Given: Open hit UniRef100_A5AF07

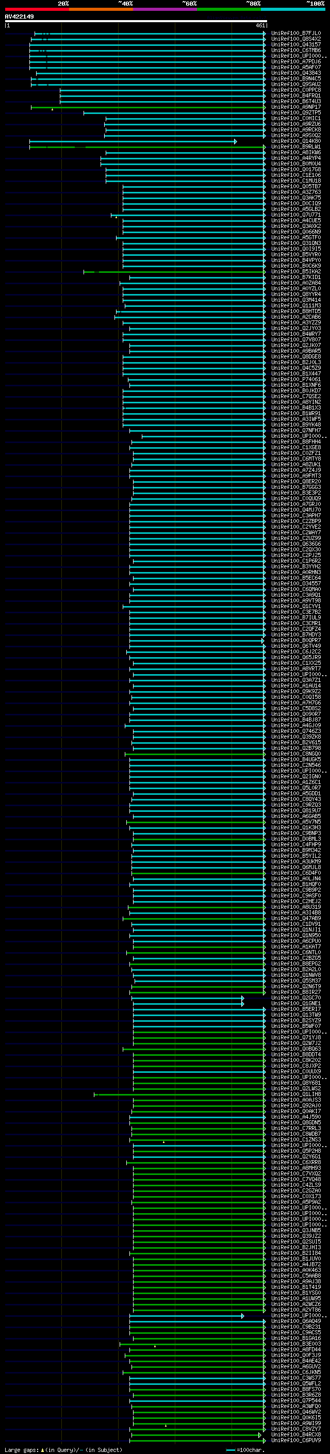Looking at the screenshot, I should point(295,67).
